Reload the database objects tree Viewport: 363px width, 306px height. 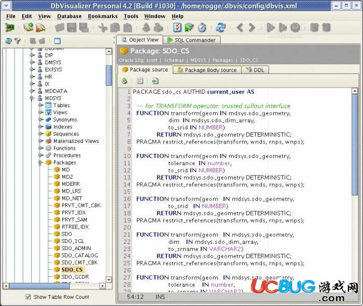click(8, 41)
